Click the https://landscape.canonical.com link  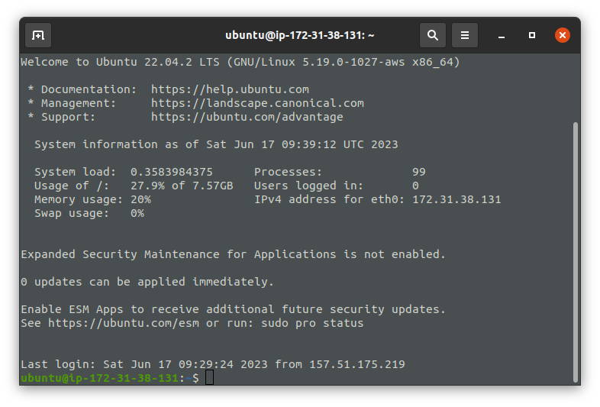pyautogui.click(x=257, y=103)
